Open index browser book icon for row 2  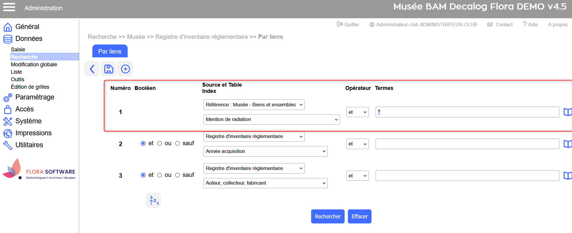pyautogui.click(x=567, y=144)
